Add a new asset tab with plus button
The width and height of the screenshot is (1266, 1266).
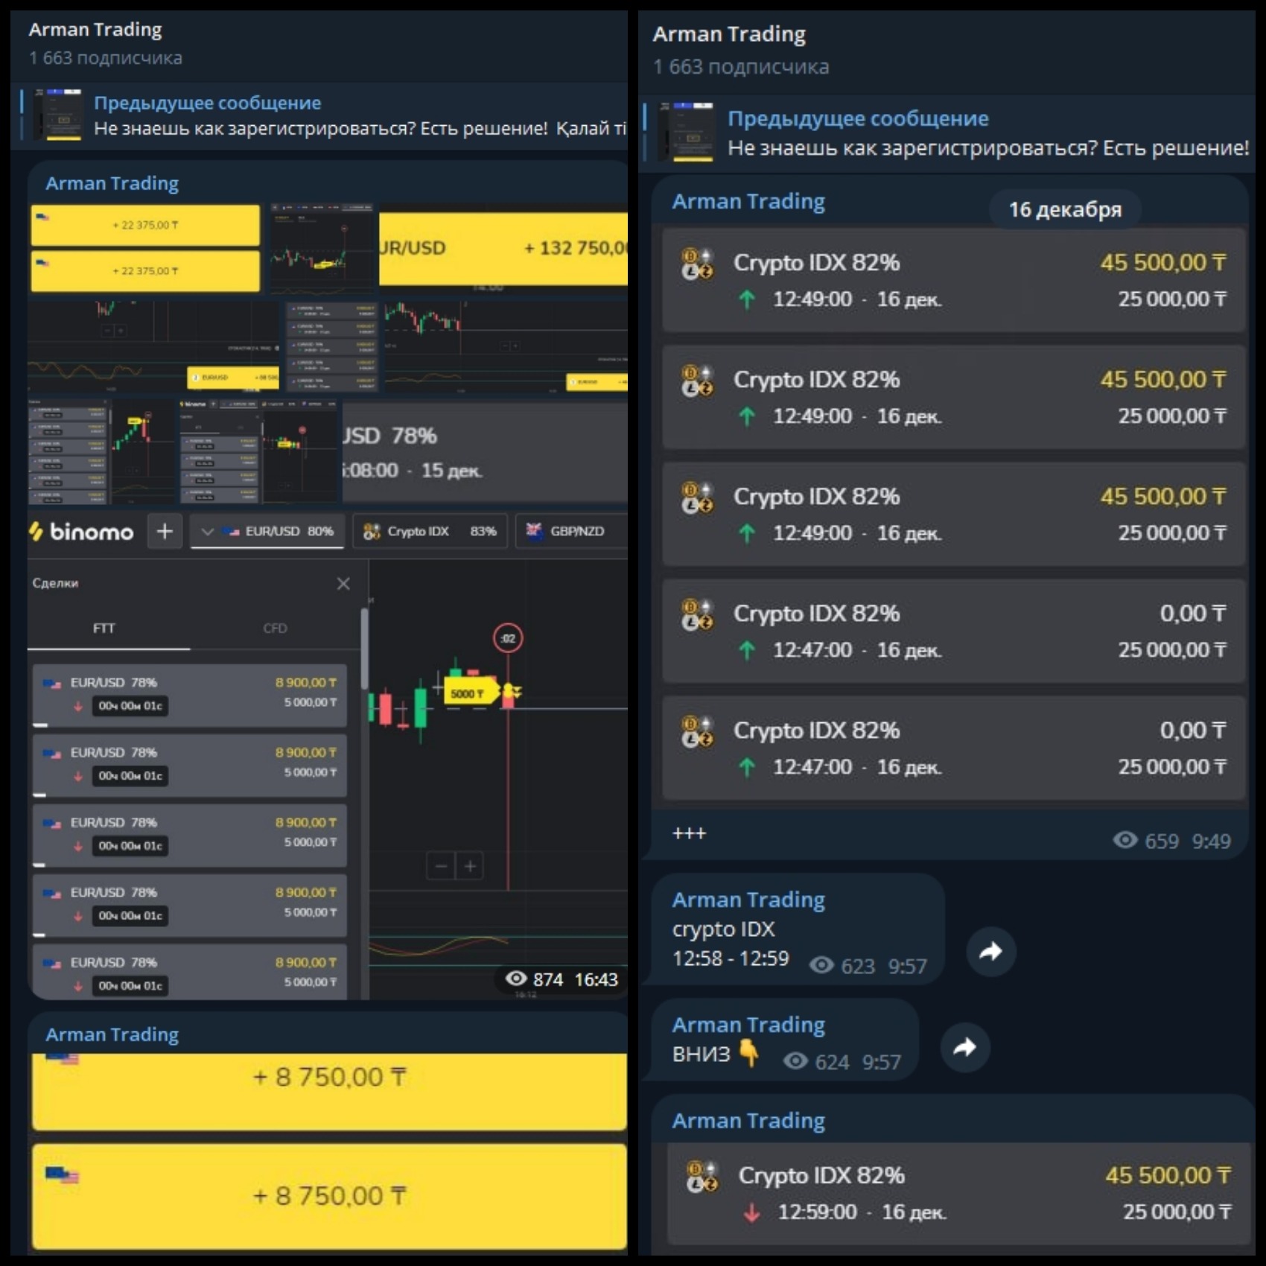click(x=165, y=532)
